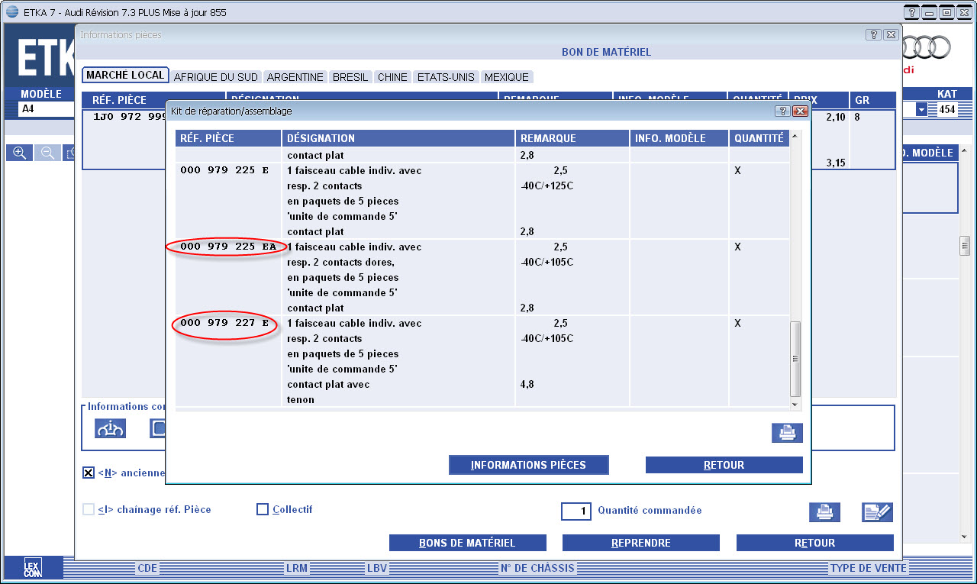Enable the Collectif checkbox

(x=263, y=510)
